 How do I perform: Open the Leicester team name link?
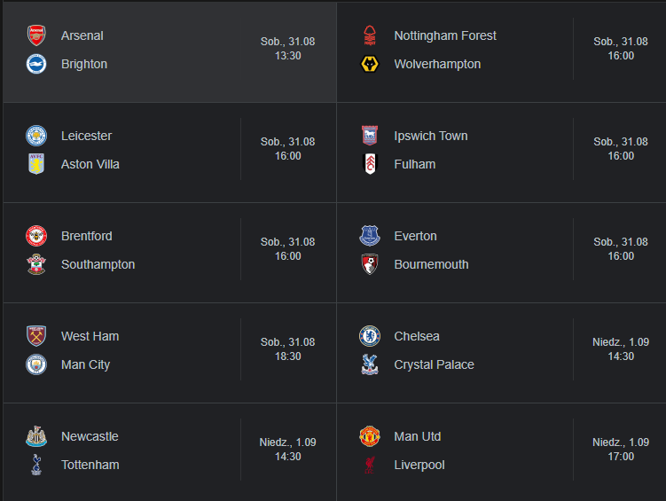[87, 136]
